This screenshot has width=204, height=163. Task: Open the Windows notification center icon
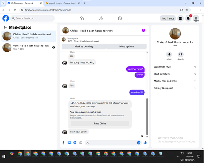coord(199,156)
